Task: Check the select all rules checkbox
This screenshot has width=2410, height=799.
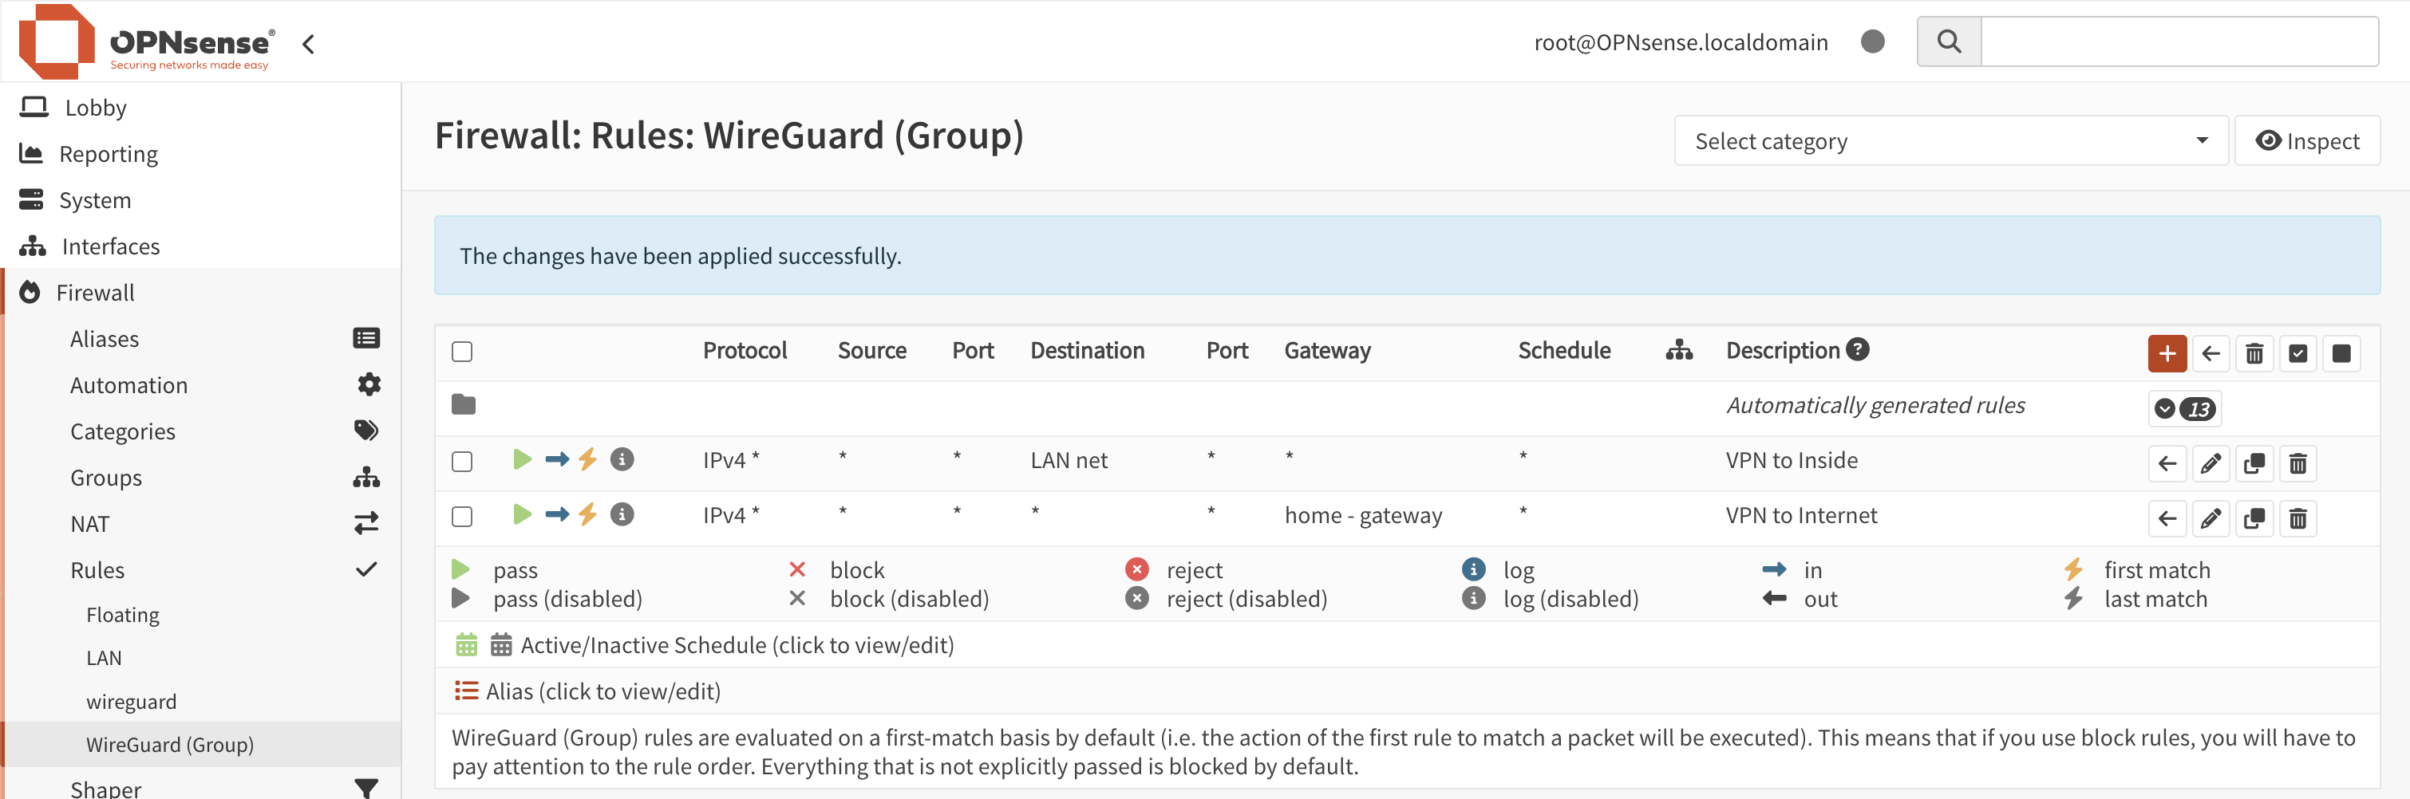Action: (462, 352)
